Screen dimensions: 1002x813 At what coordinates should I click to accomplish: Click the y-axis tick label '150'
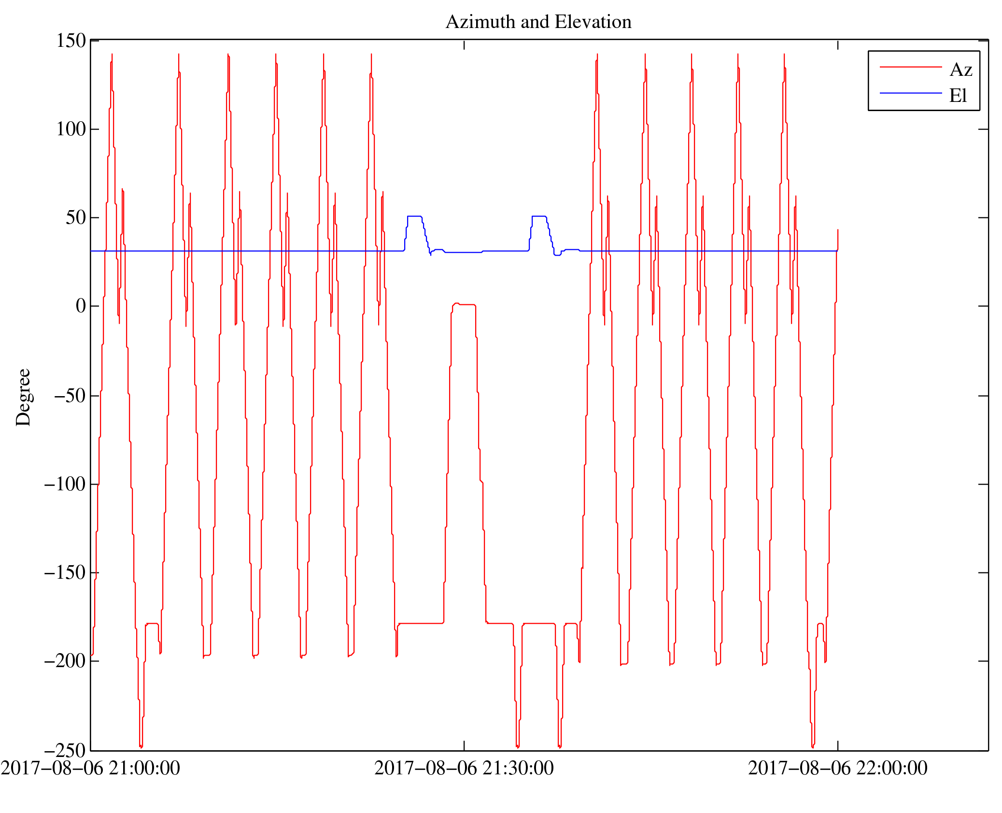(x=71, y=41)
